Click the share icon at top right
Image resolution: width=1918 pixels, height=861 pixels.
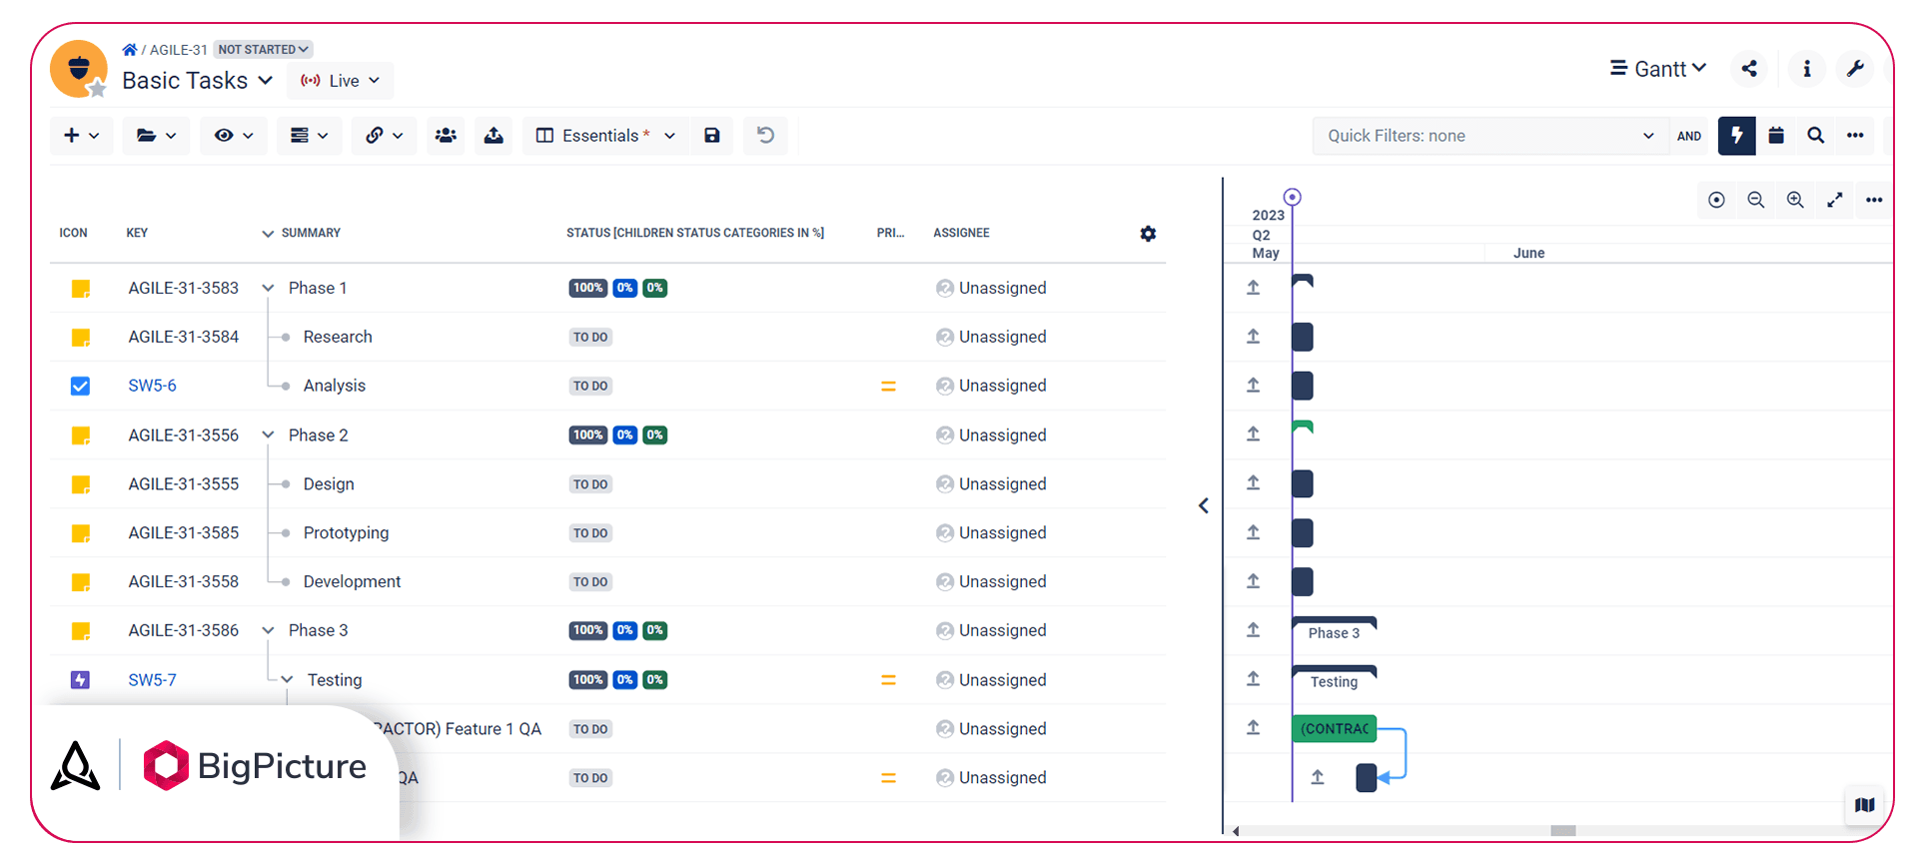pyautogui.click(x=1749, y=69)
